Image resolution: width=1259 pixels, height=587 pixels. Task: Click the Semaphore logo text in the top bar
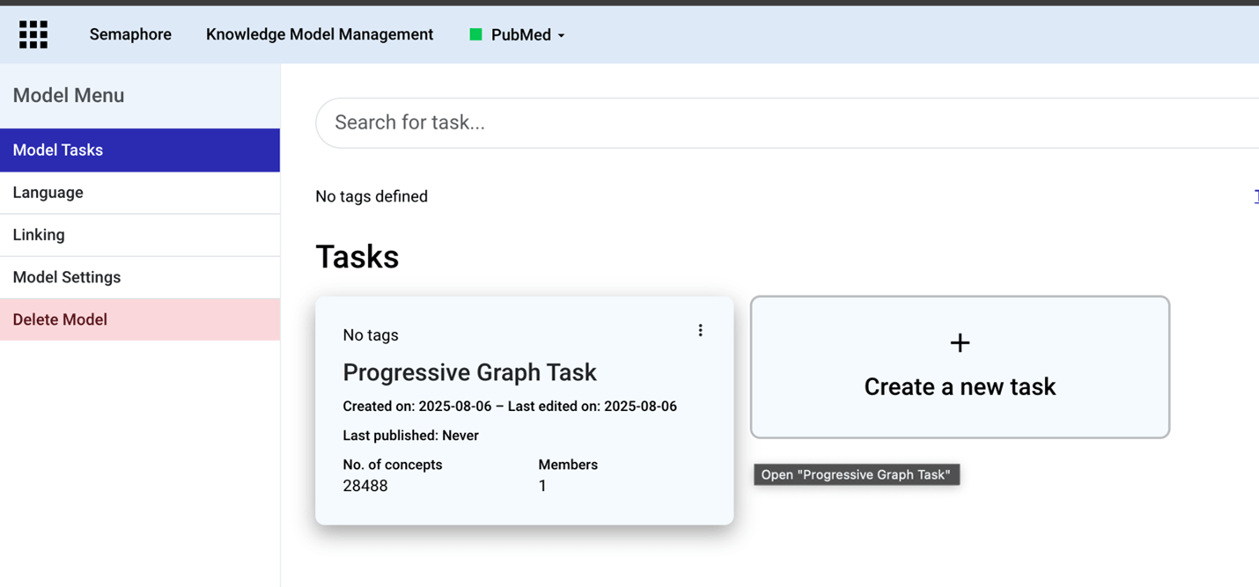[x=129, y=33]
